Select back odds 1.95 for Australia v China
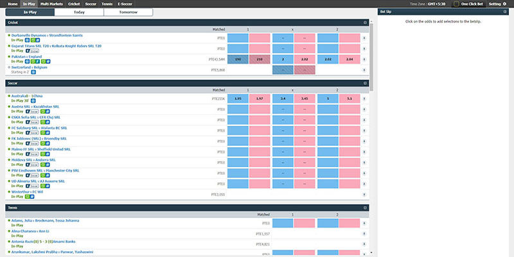 (x=238, y=99)
